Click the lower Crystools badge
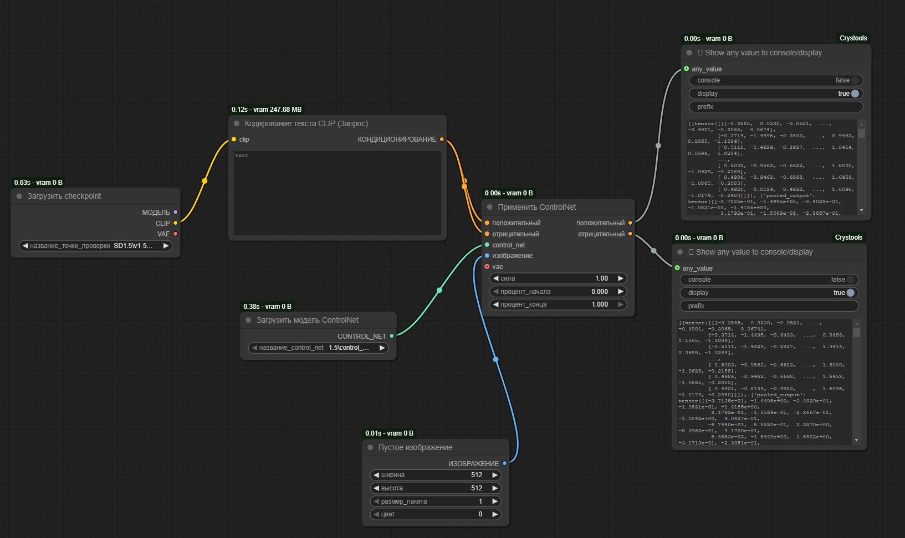The height and width of the screenshot is (538, 905). click(x=848, y=237)
